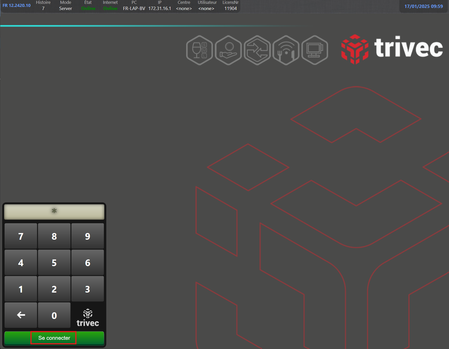
Task: Click the wireless fork and knife icon
Action: pyautogui.click(x=286, y=50)
